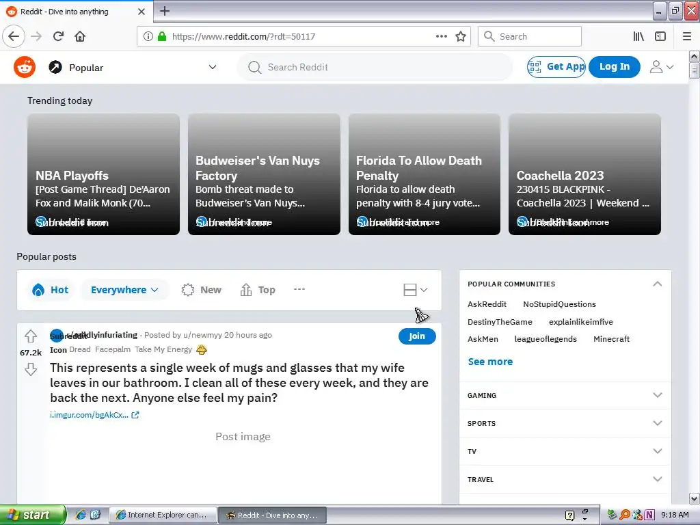Select the New sort option
This screenshot has width=700, height=525.
(202, 290)
